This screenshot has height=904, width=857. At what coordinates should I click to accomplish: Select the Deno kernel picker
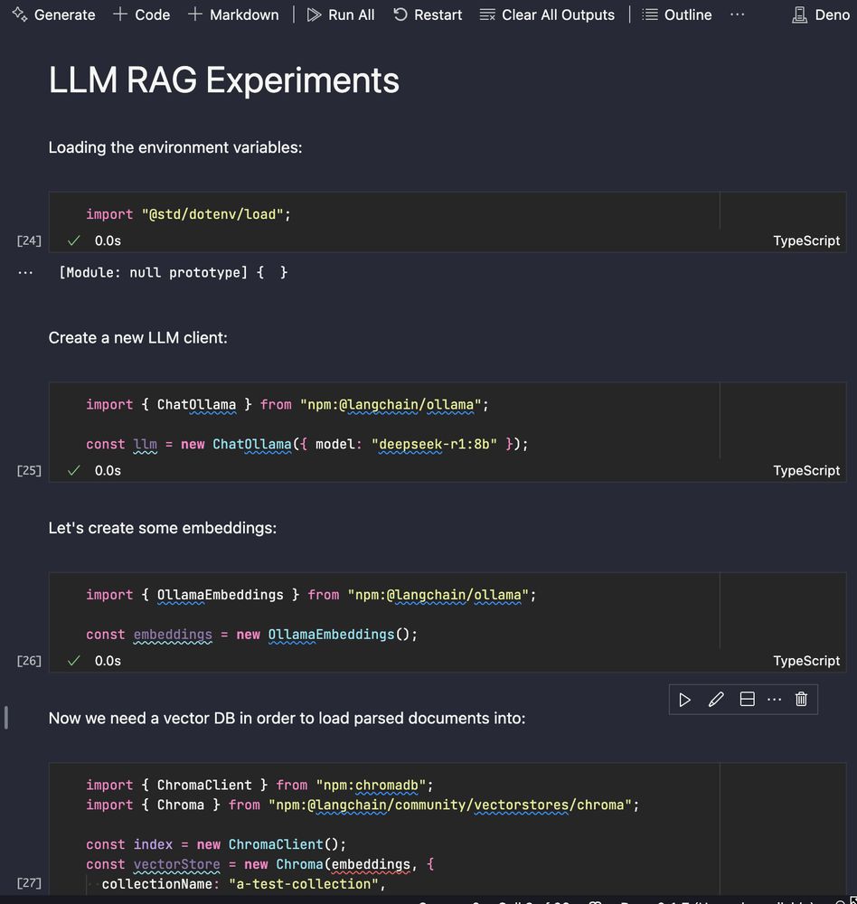point(821,14)
